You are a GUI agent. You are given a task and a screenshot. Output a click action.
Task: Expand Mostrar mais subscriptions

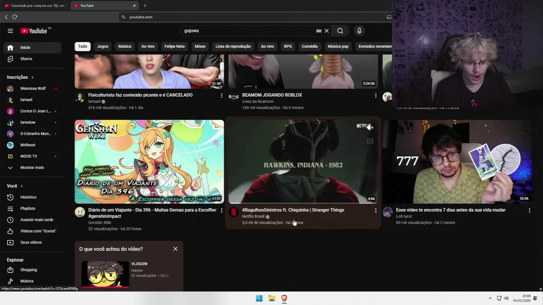pos(33,167)
